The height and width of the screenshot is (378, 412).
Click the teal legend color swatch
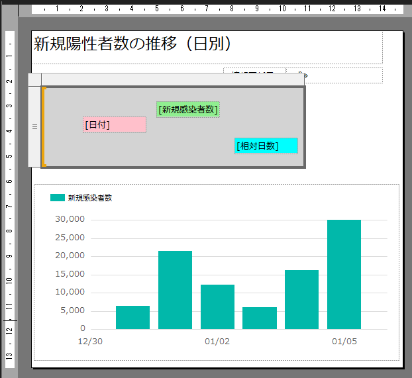pos(58,198)
